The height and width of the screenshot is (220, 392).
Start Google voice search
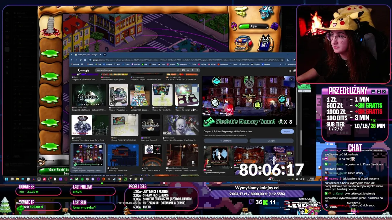coord(188,70)
